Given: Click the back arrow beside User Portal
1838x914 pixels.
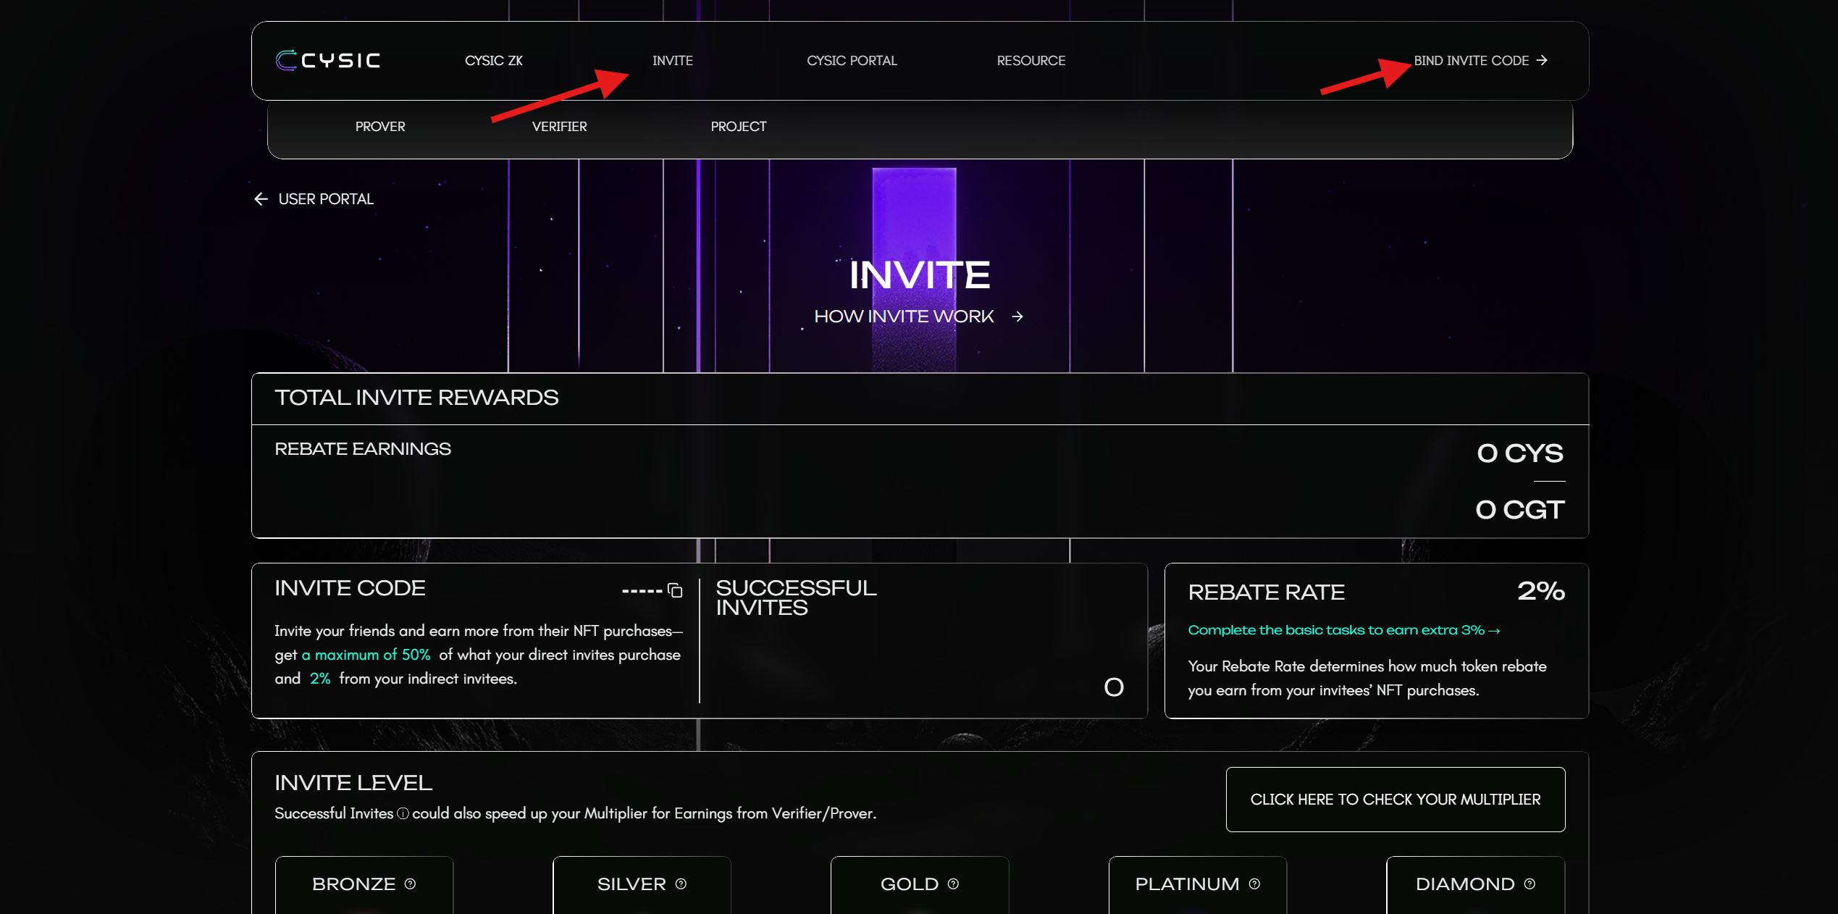Looking at the screenshot, I should (x=261, y=199).
